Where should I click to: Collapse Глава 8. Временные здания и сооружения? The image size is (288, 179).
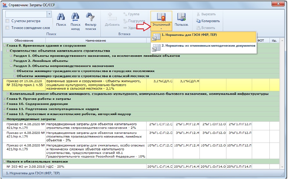coord(4,45)
